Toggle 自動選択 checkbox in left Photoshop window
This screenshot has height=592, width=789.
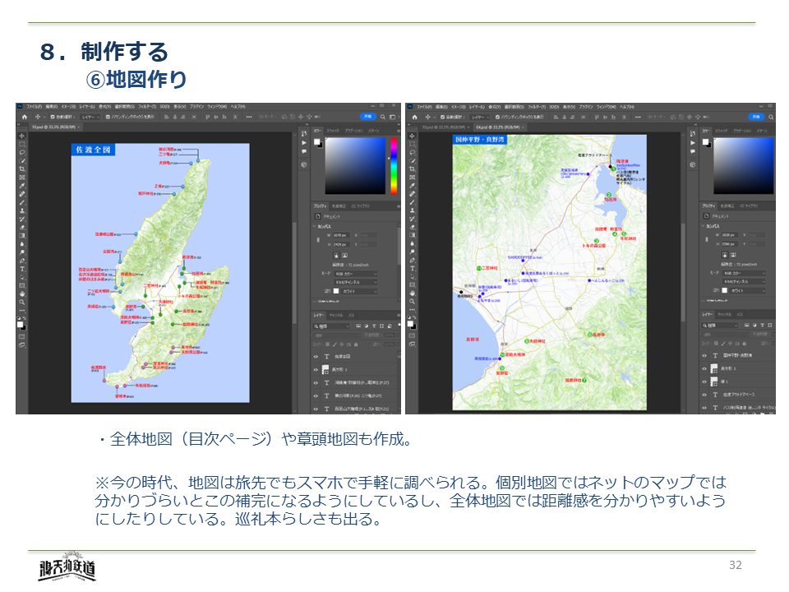tap(52, 117)
